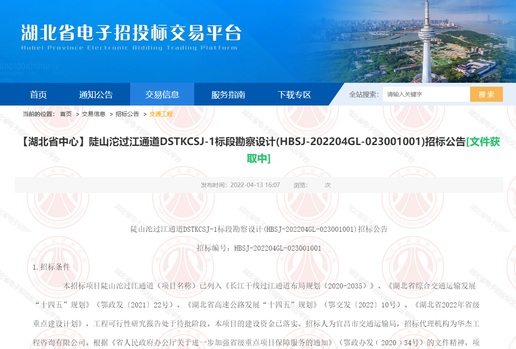Click the bold 陆山沱过江通道 announcement headline
Screen dimensions: 516x349
[242, 142]
